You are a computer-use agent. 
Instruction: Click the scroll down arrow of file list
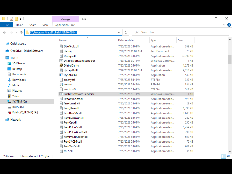[x=230, y=152]
